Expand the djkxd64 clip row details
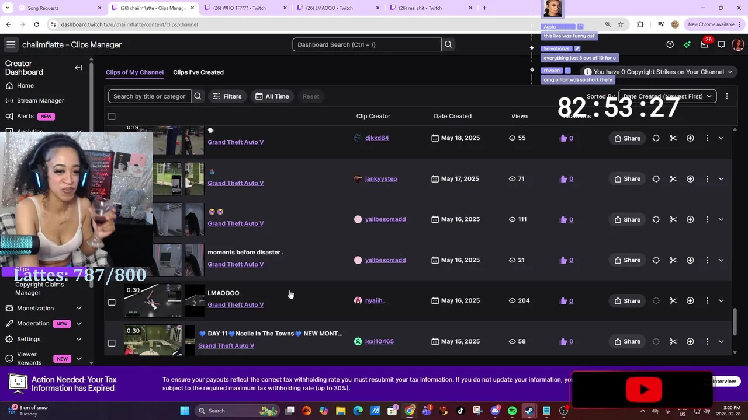 (x=721, y=138)
